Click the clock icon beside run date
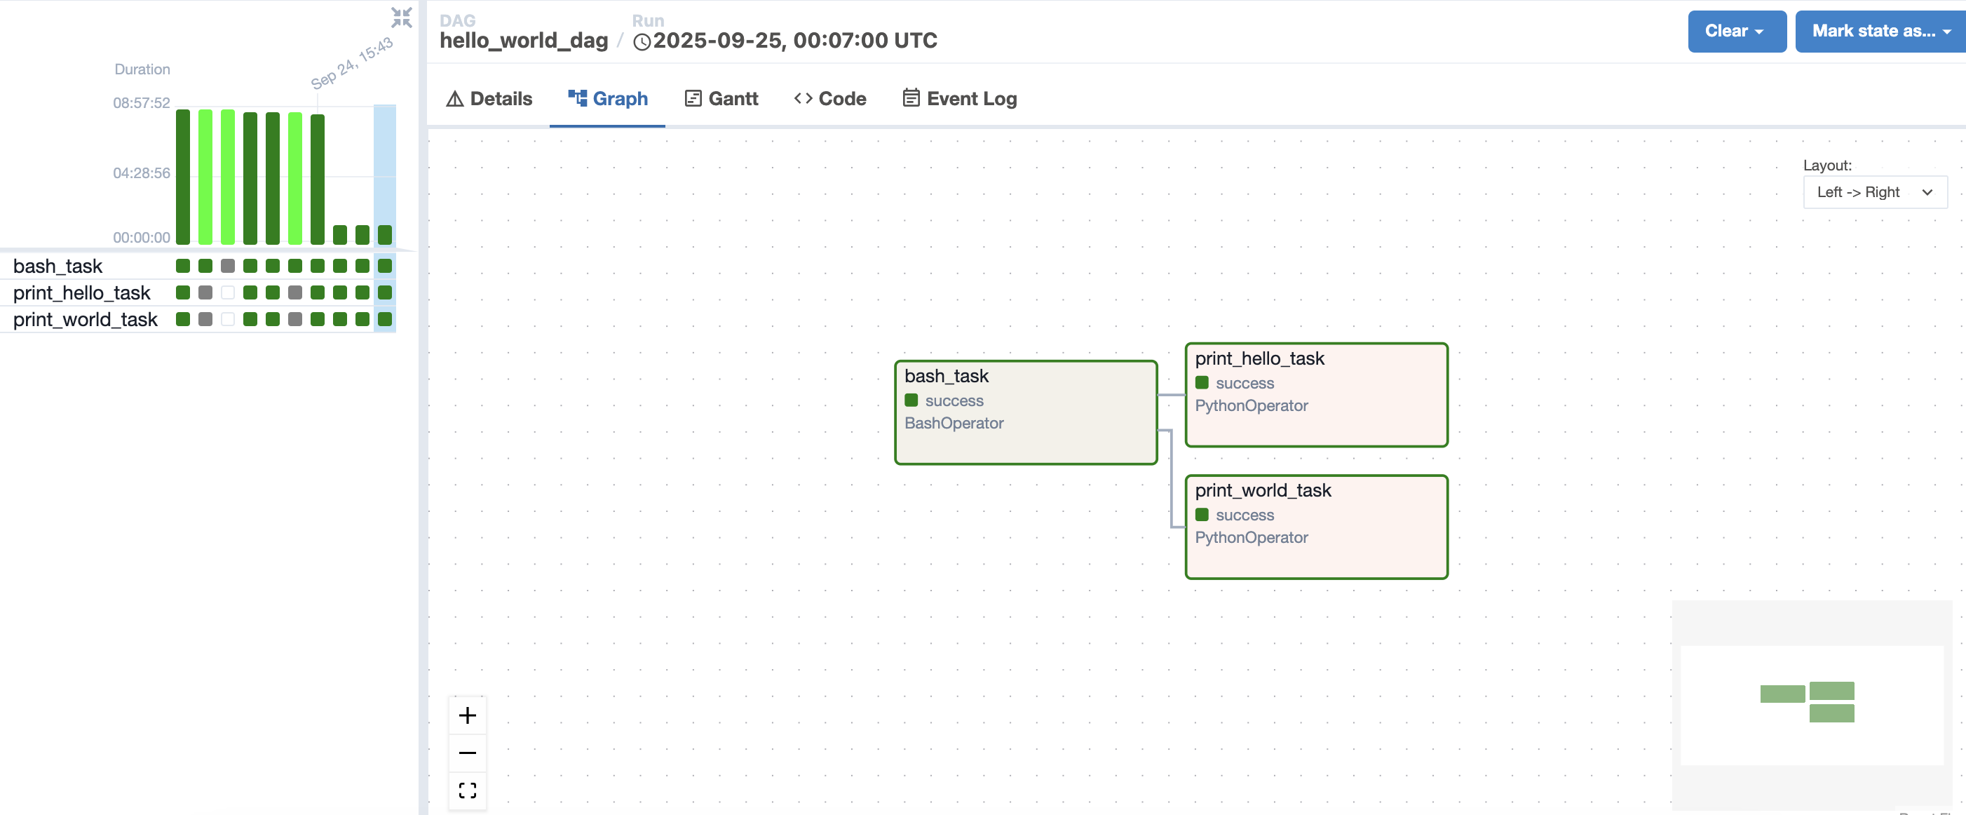Viewport: 1966px width, 815px height. coord(642,41)
